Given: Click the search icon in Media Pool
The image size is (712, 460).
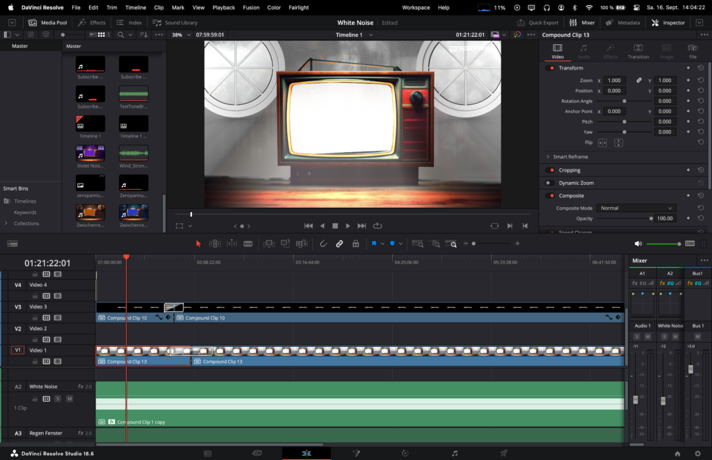Looking at the screenshot, I should [121, 35].
